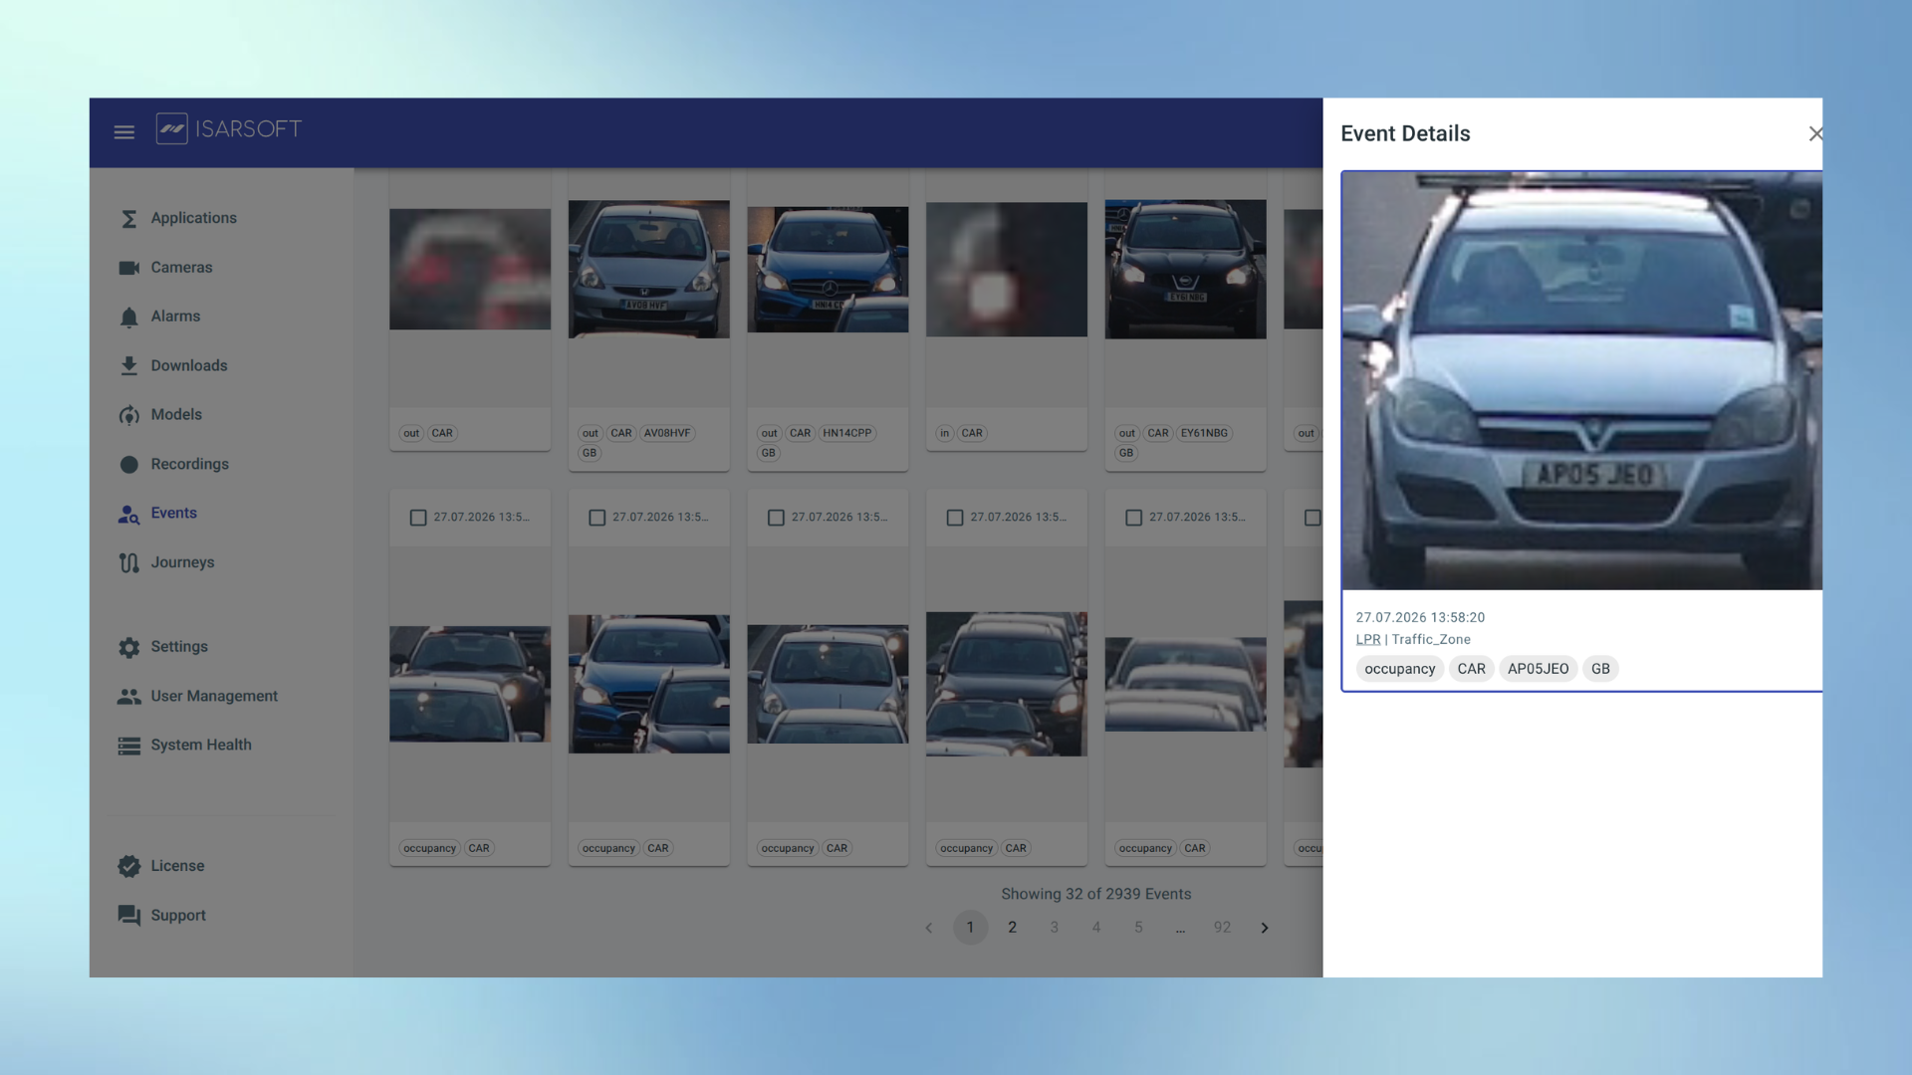Click the System Health storage icon
This screenshot has height=1075, width=1912.
pos(128,747)
